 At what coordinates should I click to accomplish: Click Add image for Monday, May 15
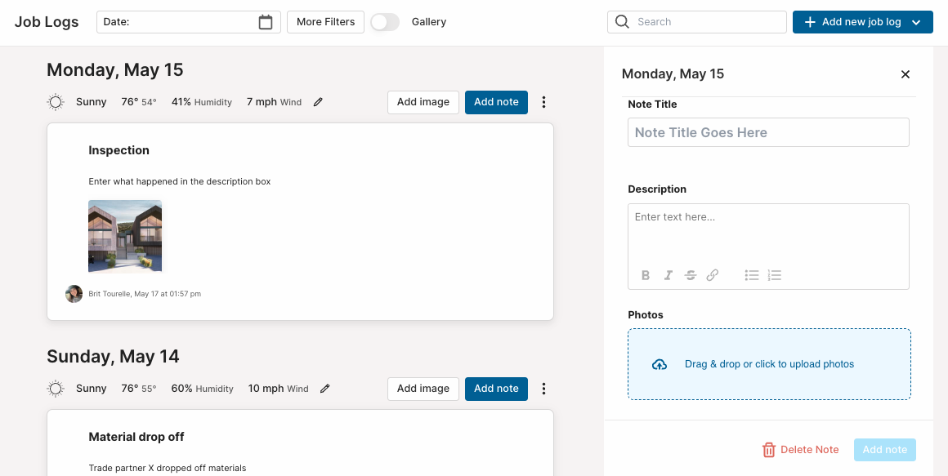[423, 102]
